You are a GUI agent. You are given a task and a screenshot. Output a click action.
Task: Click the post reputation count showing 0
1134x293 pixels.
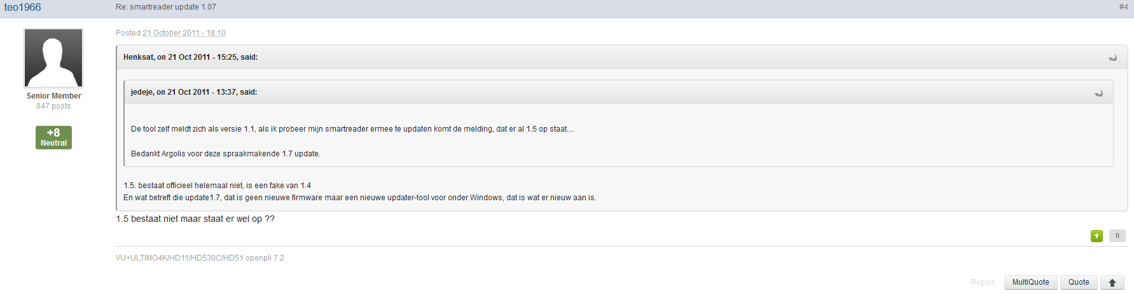point(1117,236)
